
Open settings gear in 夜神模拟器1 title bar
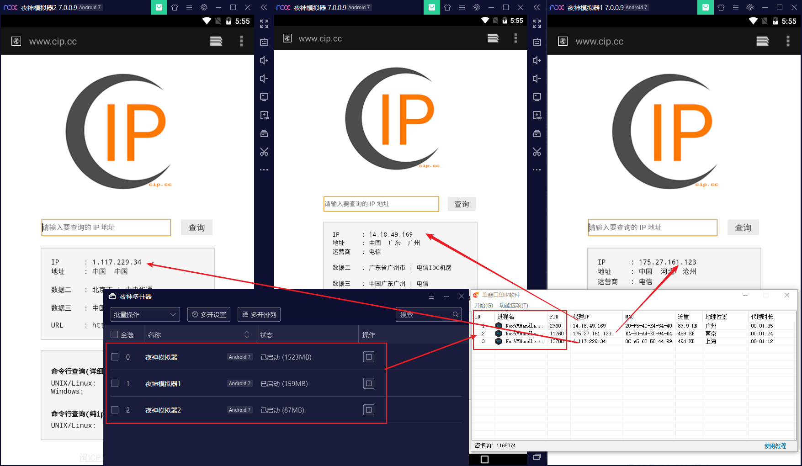click(750, 7)
